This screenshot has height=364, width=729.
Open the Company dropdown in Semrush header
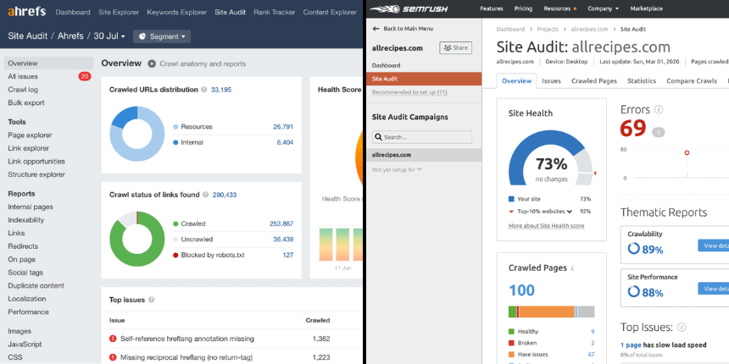[603, 8]
